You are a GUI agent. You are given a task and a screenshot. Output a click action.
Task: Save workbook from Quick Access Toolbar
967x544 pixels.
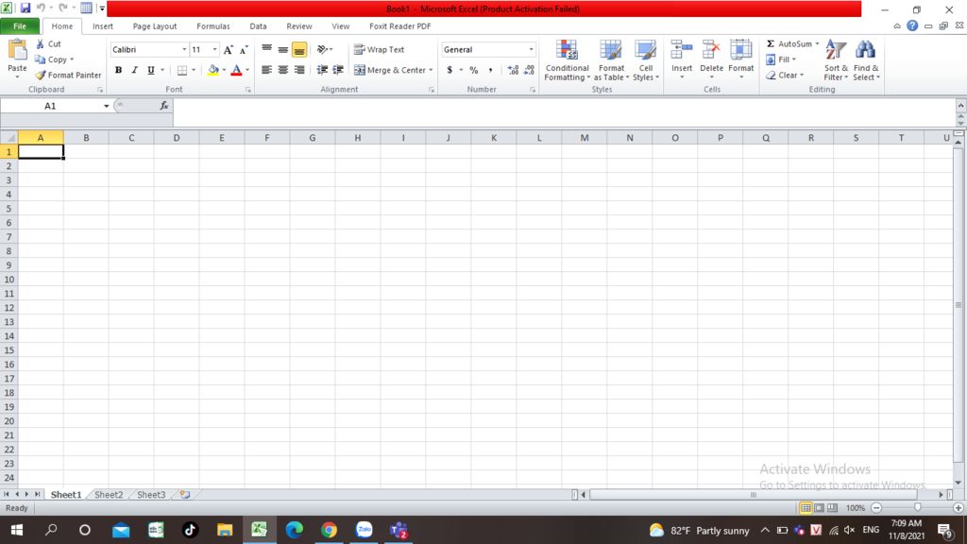coord(25,8)
